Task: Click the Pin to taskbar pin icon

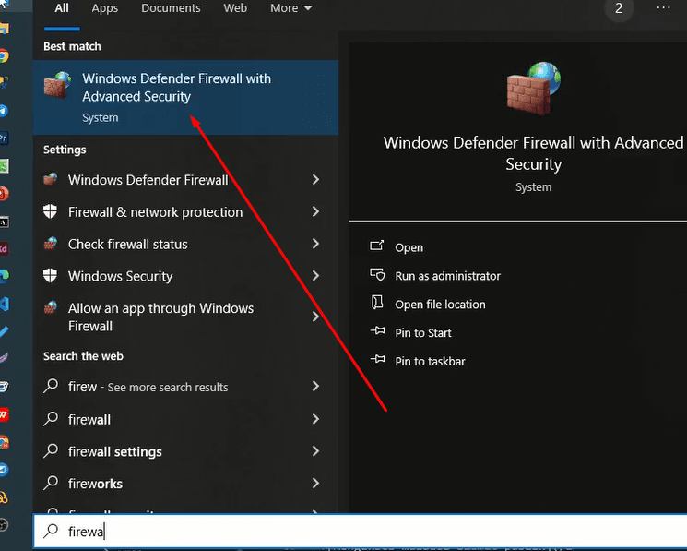Action: [376, 361]
